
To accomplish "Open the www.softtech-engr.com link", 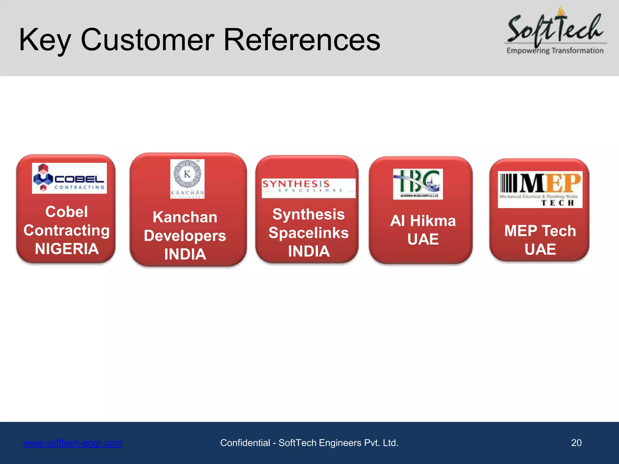I will tap(73, 443).
